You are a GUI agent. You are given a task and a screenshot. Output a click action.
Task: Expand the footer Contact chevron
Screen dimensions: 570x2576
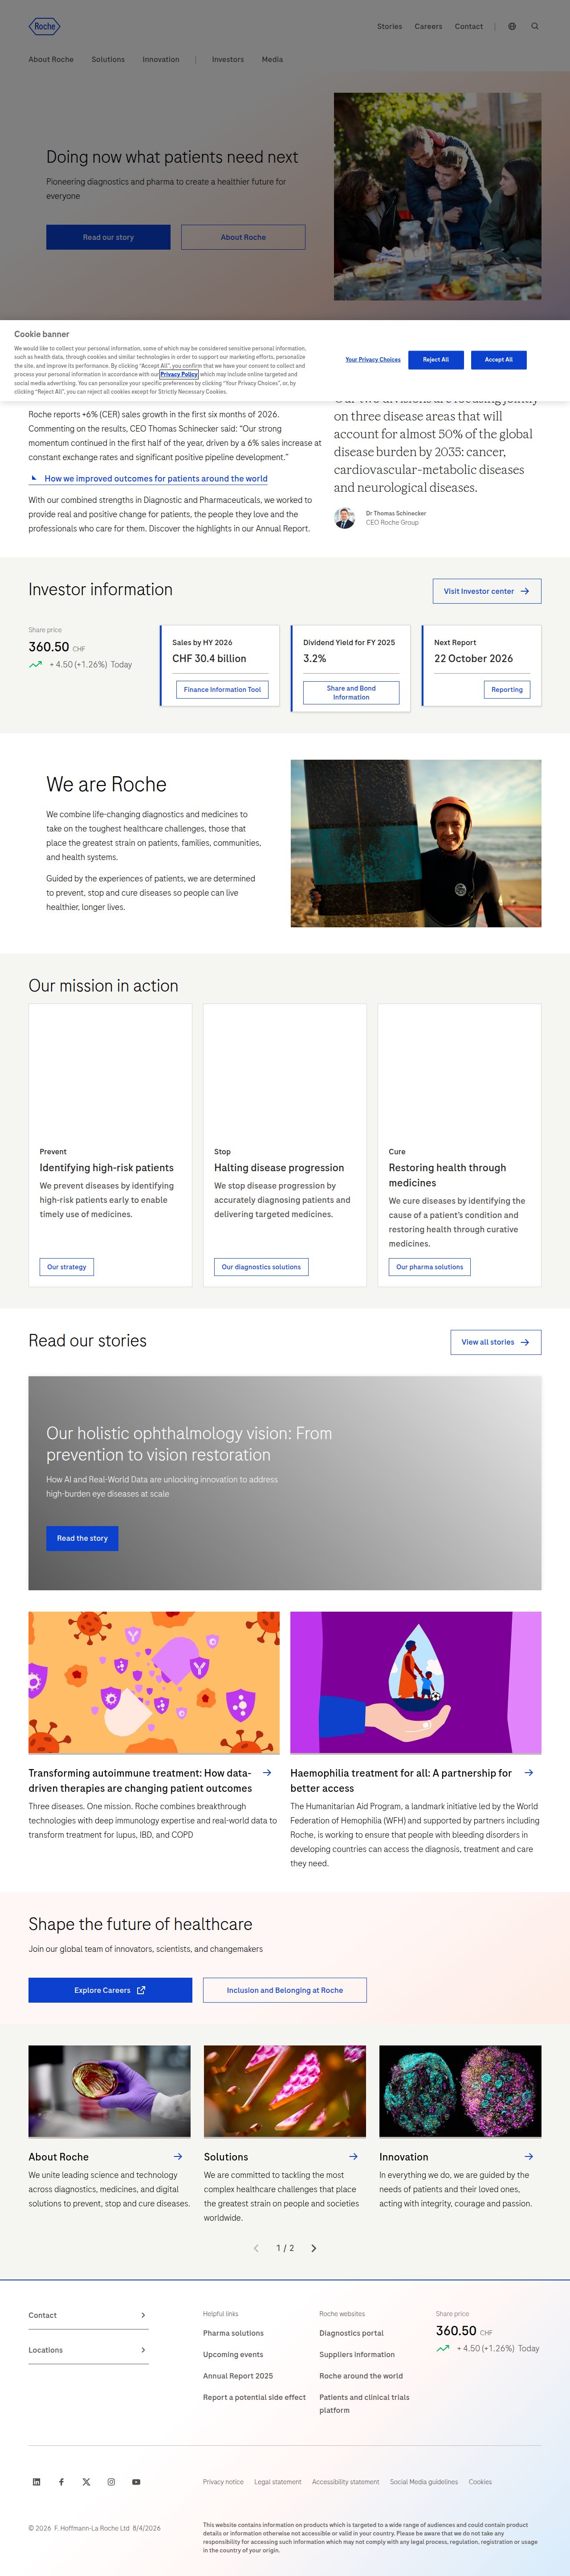143,2315
